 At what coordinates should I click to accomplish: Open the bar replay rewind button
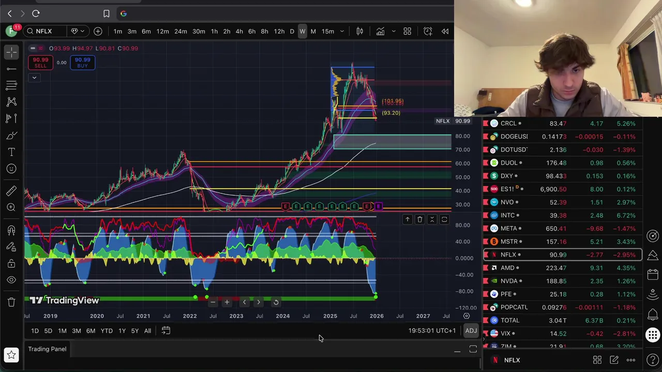[x=445, y=32]
